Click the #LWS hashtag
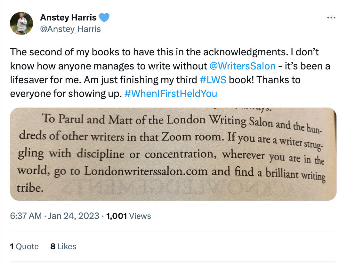The width and height of the screenshot is (347, 263). pos(213,80)
